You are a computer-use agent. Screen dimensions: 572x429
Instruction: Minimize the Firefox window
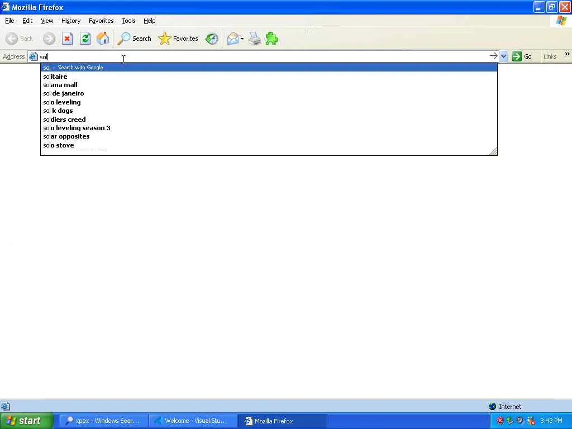539,7
